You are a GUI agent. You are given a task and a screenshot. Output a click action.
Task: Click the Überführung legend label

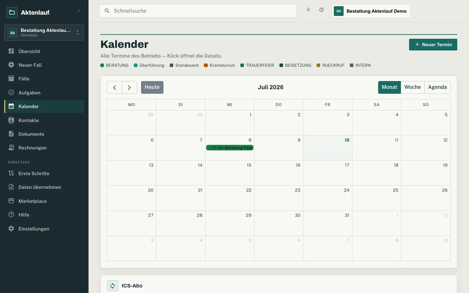pos(152,65)
